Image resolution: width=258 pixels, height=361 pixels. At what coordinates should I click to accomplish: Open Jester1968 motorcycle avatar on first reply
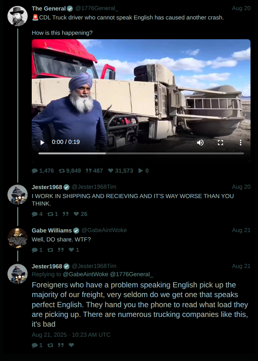point(18,195)
